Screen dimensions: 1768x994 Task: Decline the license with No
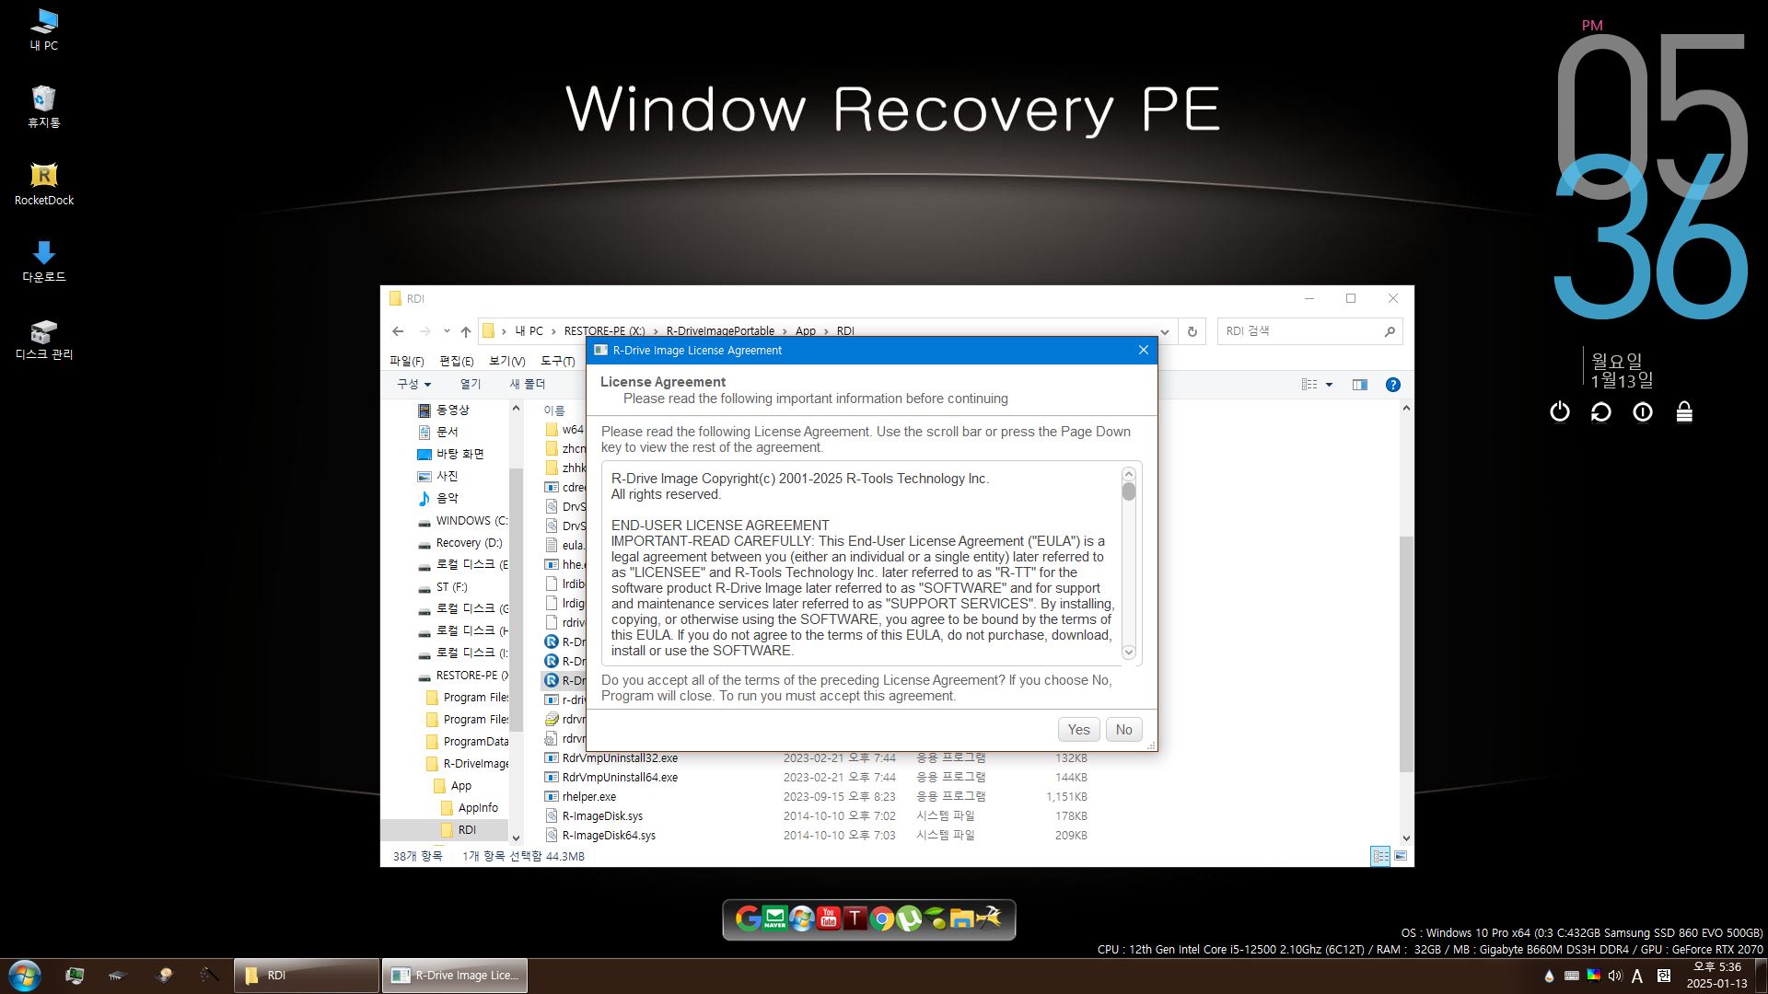click(x=1123, y=730)
